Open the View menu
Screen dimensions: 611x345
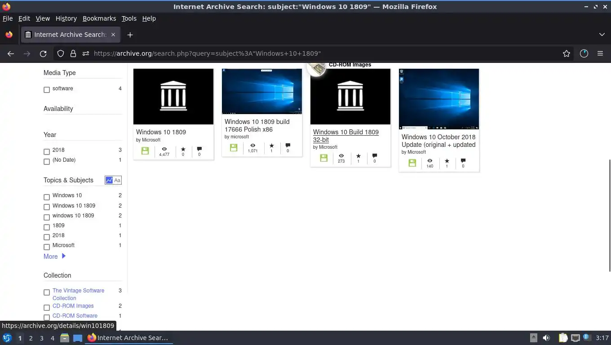[43, 18]
